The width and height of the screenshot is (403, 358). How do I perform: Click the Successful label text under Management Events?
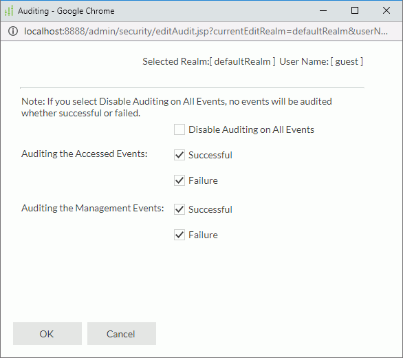[210, 209]
